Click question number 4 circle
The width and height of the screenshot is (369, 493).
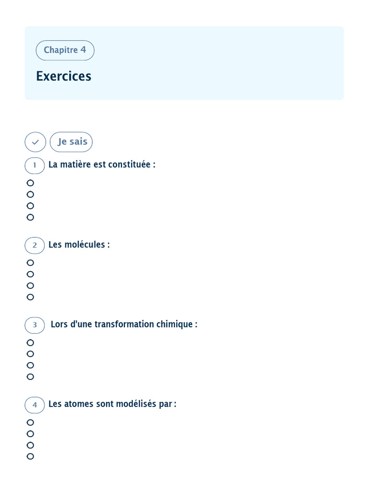tap(35, 405)
